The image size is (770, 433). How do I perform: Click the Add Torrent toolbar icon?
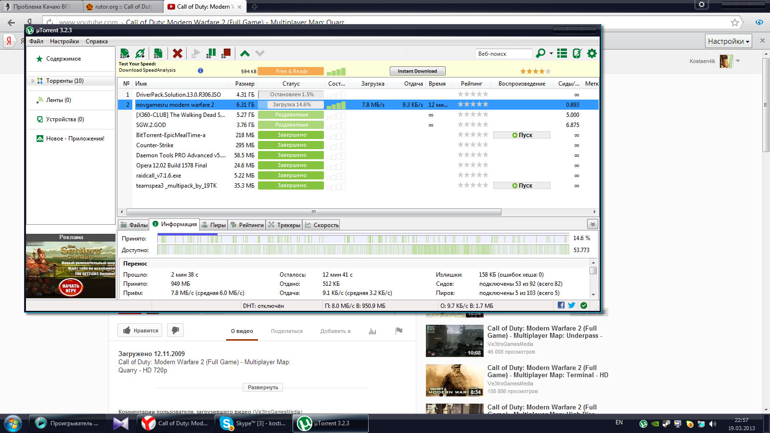pos(125,53)
